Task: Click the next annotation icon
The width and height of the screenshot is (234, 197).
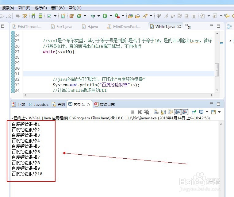Action: pos(202,16)
